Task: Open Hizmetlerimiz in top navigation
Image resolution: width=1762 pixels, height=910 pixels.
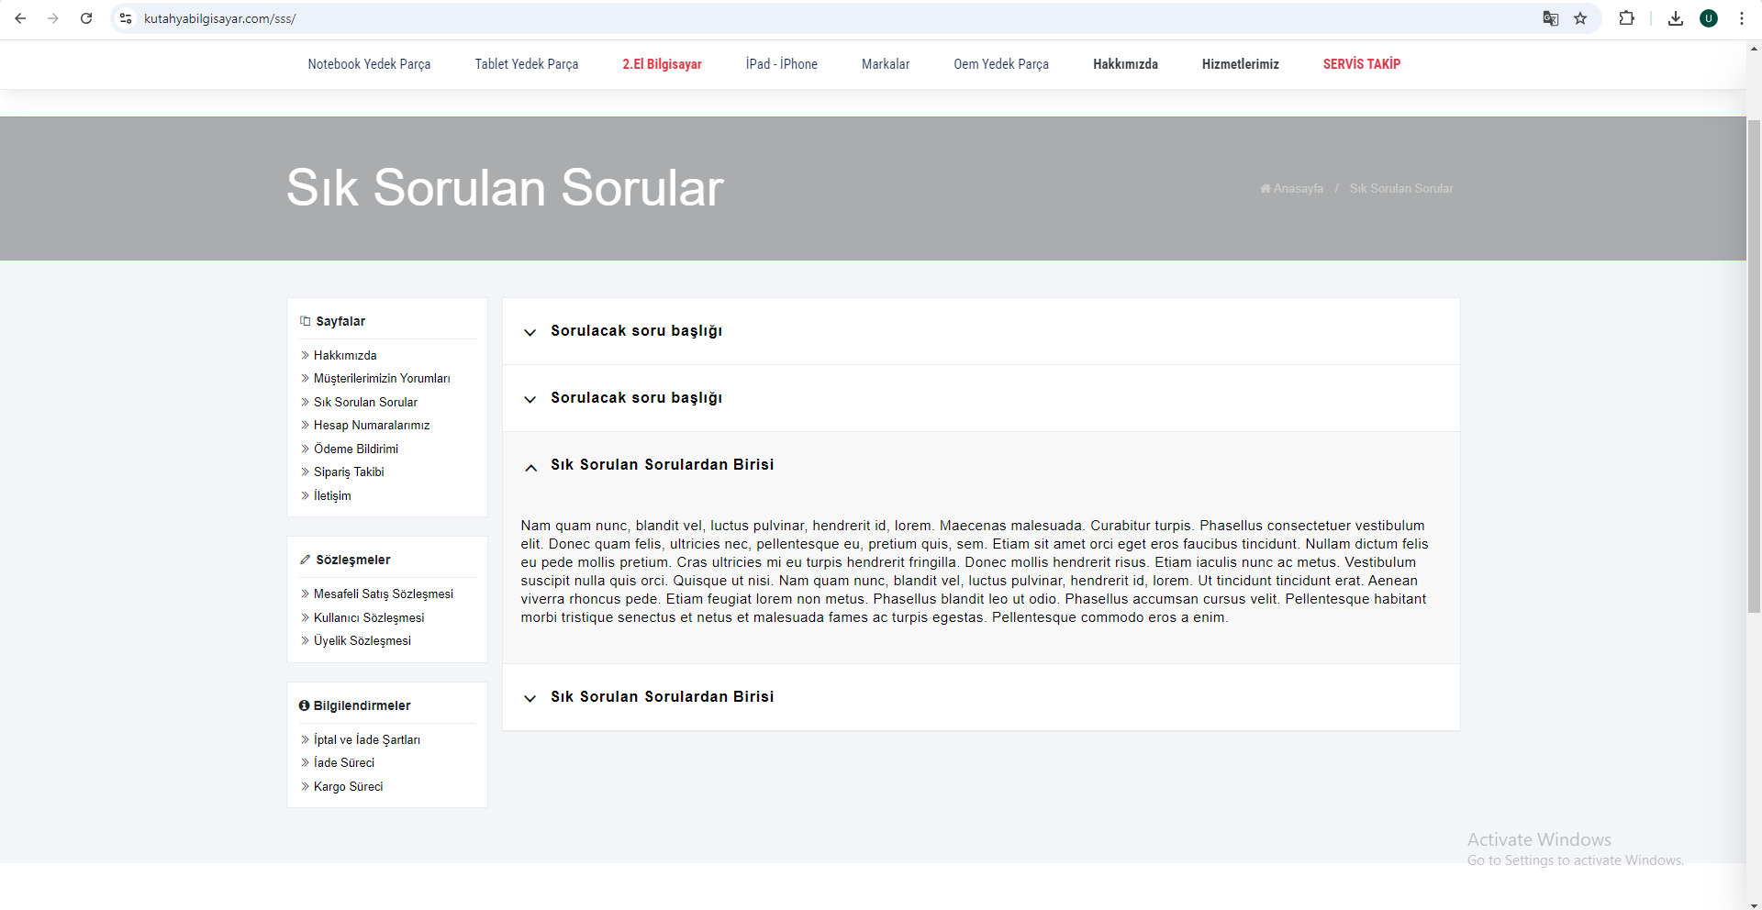Action: click(x=1241, y=64)
